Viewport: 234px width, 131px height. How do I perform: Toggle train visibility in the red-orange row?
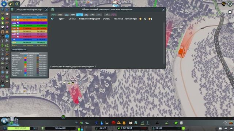(18, 28)
